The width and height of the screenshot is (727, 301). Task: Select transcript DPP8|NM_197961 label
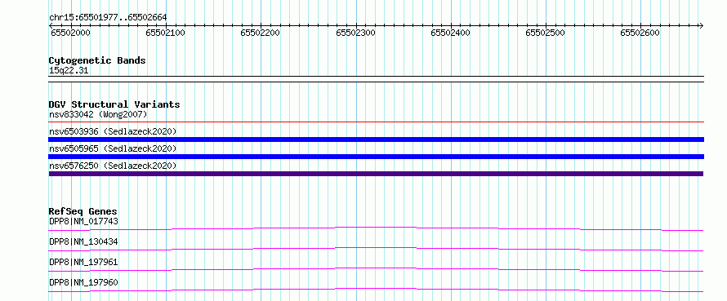coord(83,262)
